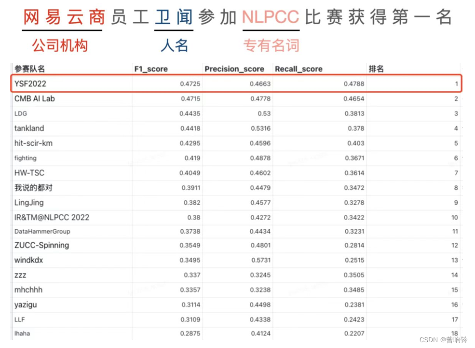Click the precision value 0.5316

pos(261,128)
